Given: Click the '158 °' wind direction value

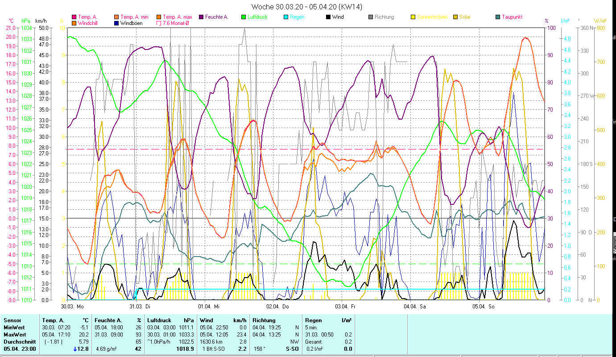Looking at the screenshot, I should tap(260, 349).
